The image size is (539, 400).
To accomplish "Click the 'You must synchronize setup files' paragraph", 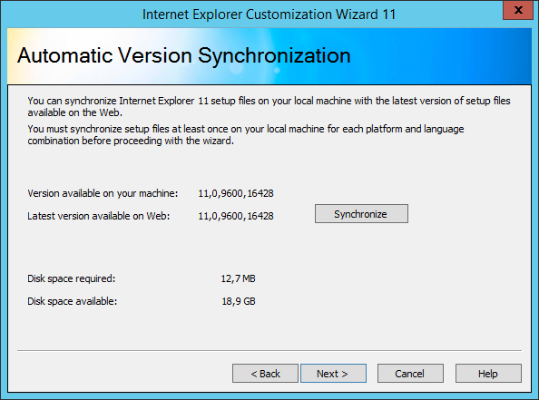I will click(246, 135).
